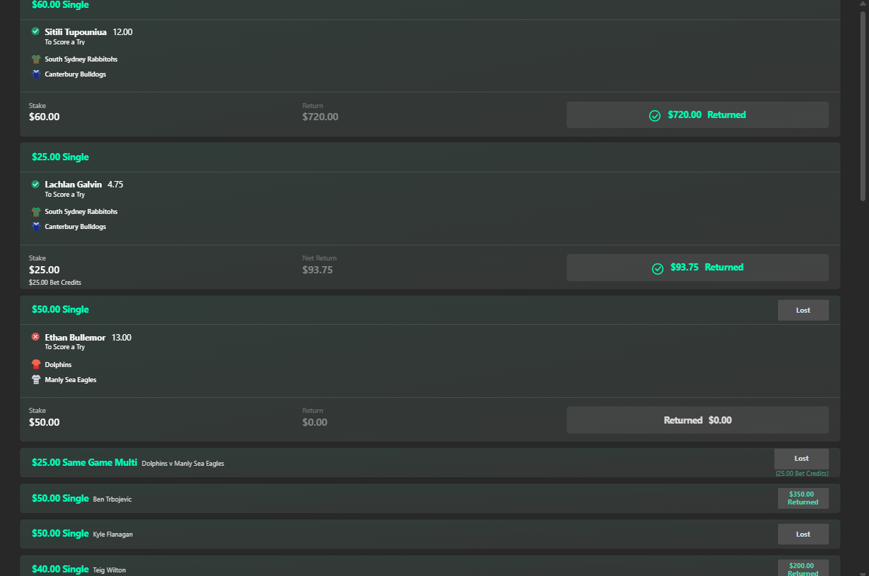Screen dimensions: 869x576
Task: Click the grey $0.00 return amount
Action: [x=315, y=422]
